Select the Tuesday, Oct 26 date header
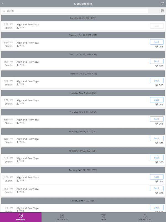The width and height of the screenshot is (166, 222). pos(83,74)
